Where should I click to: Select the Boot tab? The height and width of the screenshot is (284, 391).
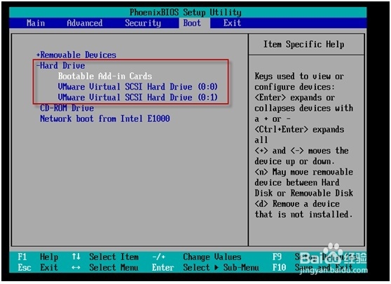192,23
